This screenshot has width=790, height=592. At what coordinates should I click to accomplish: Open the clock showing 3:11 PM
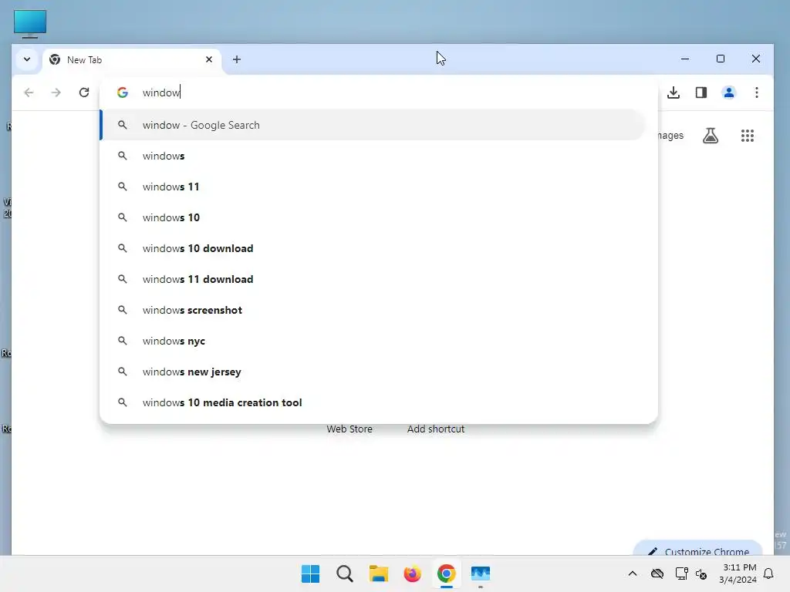[738, 573]
